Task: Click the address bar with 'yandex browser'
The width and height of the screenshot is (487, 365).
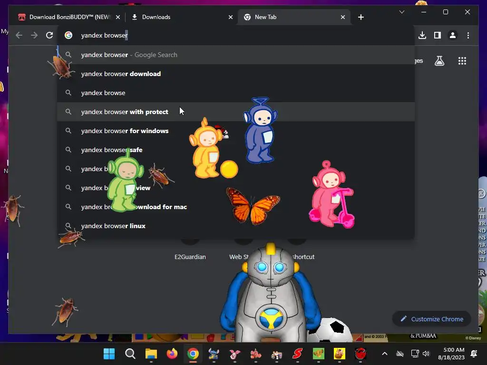Action: click(236, 35)
